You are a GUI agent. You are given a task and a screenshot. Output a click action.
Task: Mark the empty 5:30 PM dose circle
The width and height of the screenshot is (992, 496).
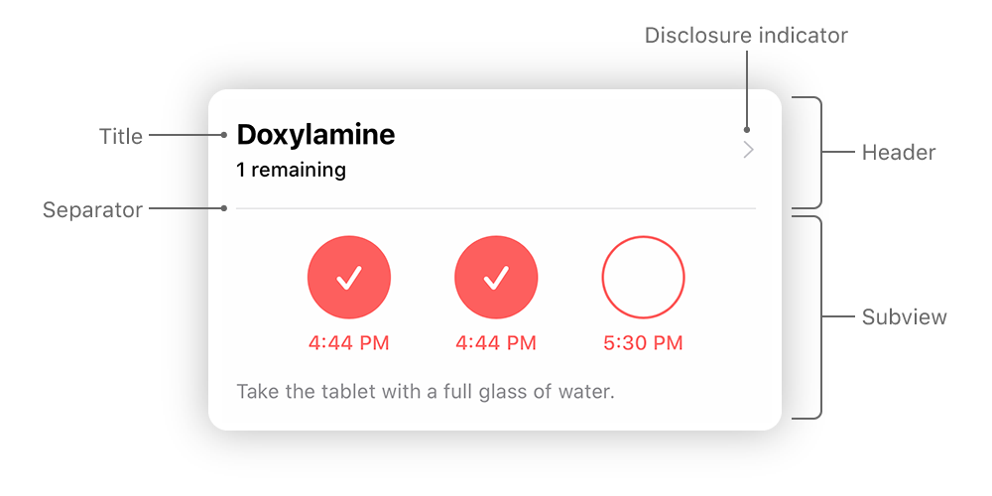[x=643, y=277]
